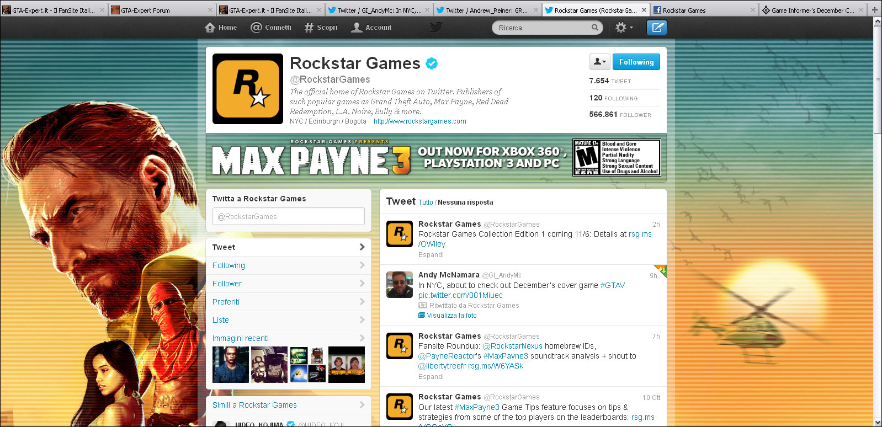Click chevron on the Tweet sidebar row
Viewport: 882px width, 427px height.
click(x=362, y=247)
